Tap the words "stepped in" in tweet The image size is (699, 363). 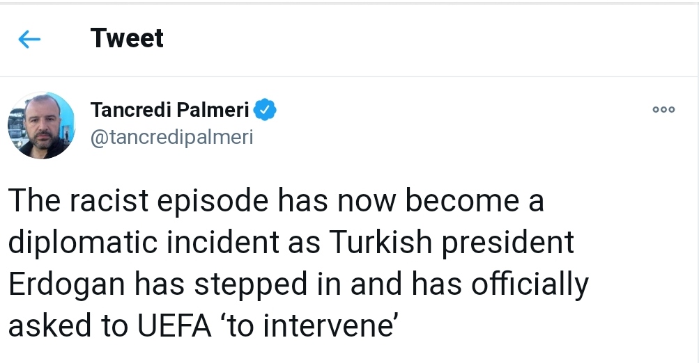267,284
